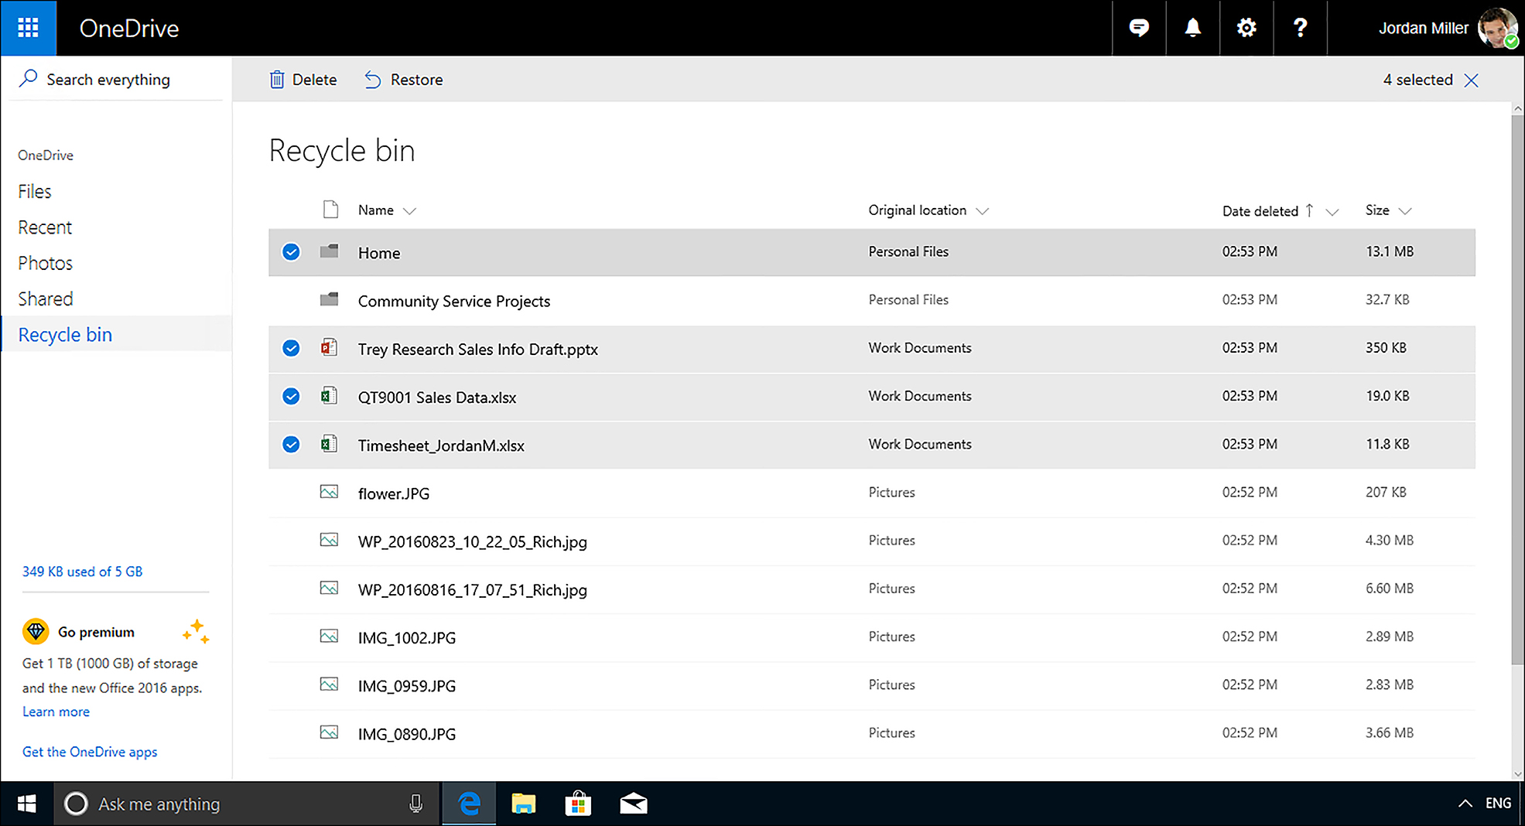Go to Recent in the sidebar
Screen dimensions: 1525x826
[x=45, y=227]
